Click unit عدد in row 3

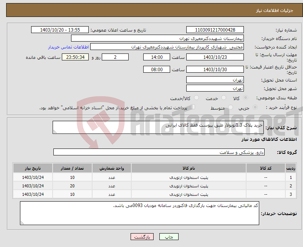click(112, 195)
